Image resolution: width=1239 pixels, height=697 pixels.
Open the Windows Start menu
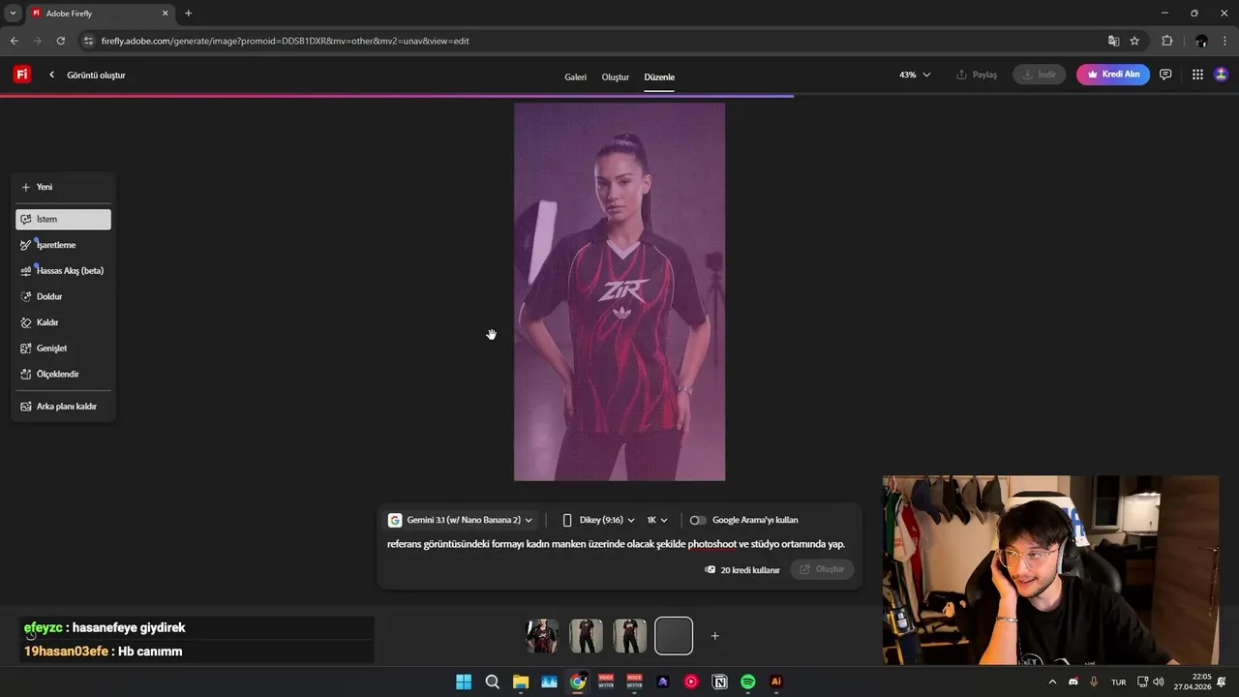click(464, 682)
